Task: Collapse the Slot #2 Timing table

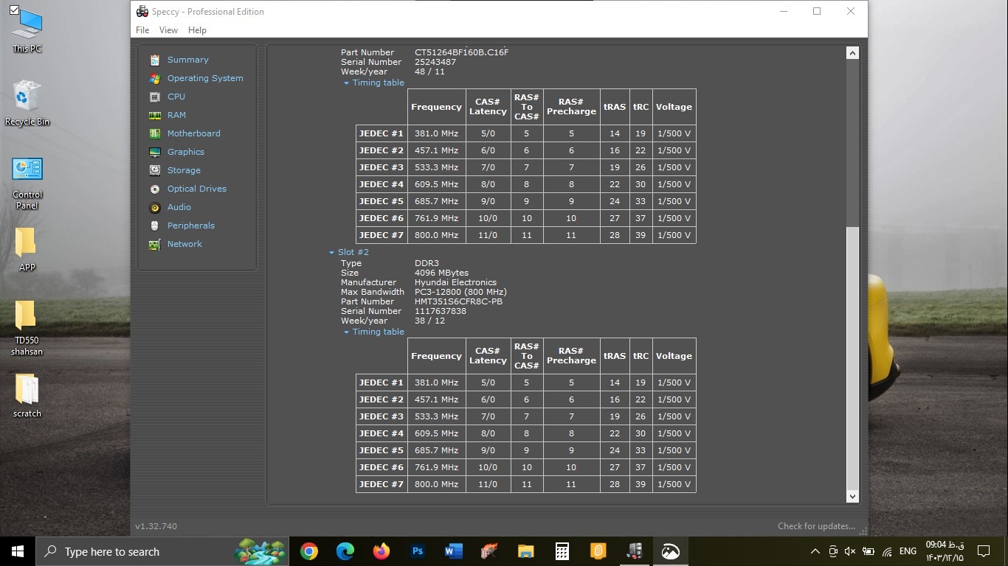Action: tap(346, 332)
